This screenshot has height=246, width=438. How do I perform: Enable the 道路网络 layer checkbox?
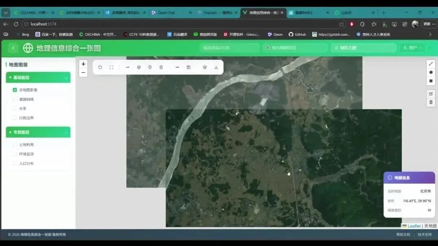15,99
